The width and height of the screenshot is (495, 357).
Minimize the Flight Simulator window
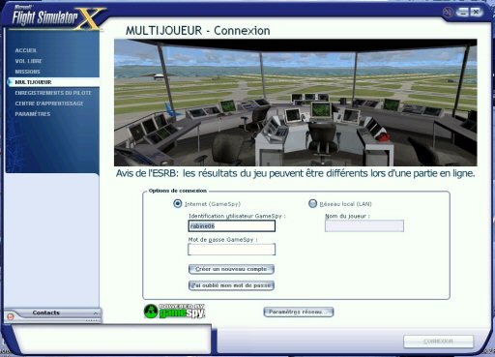pyautogui.click(x=463, y=13)
